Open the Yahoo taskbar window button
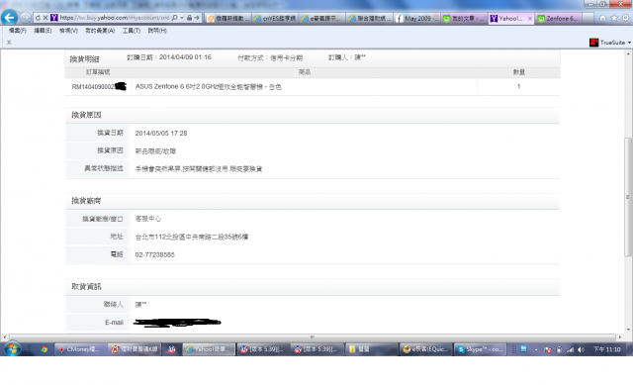The image size is (633, 385). pyautogui.click(x=209, y=349)
